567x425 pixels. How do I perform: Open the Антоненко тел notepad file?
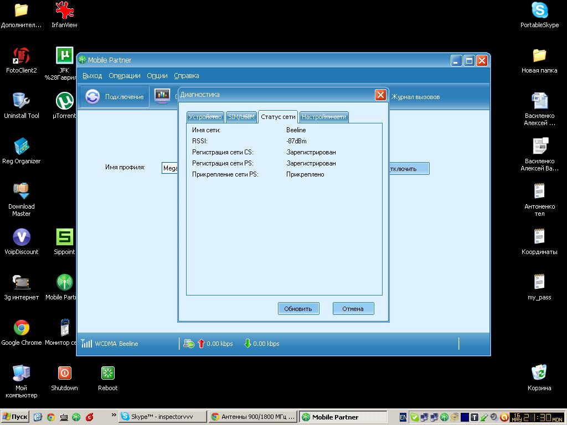[x=539, y=200]
